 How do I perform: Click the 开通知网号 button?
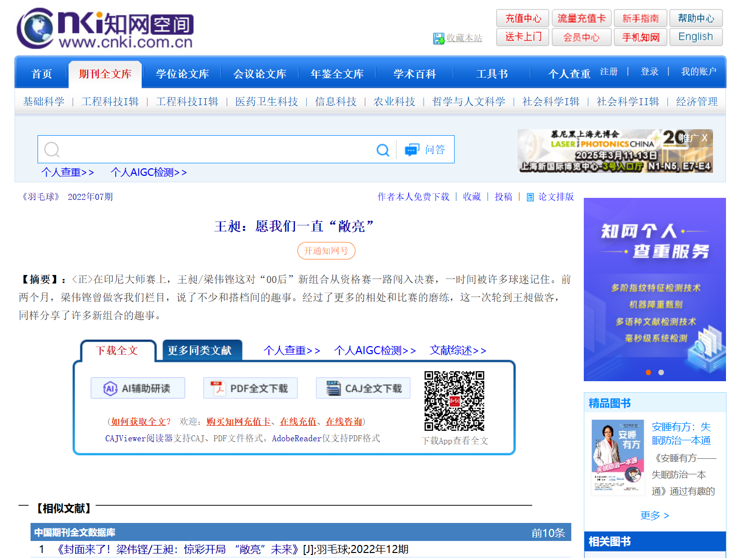(326, 251)
